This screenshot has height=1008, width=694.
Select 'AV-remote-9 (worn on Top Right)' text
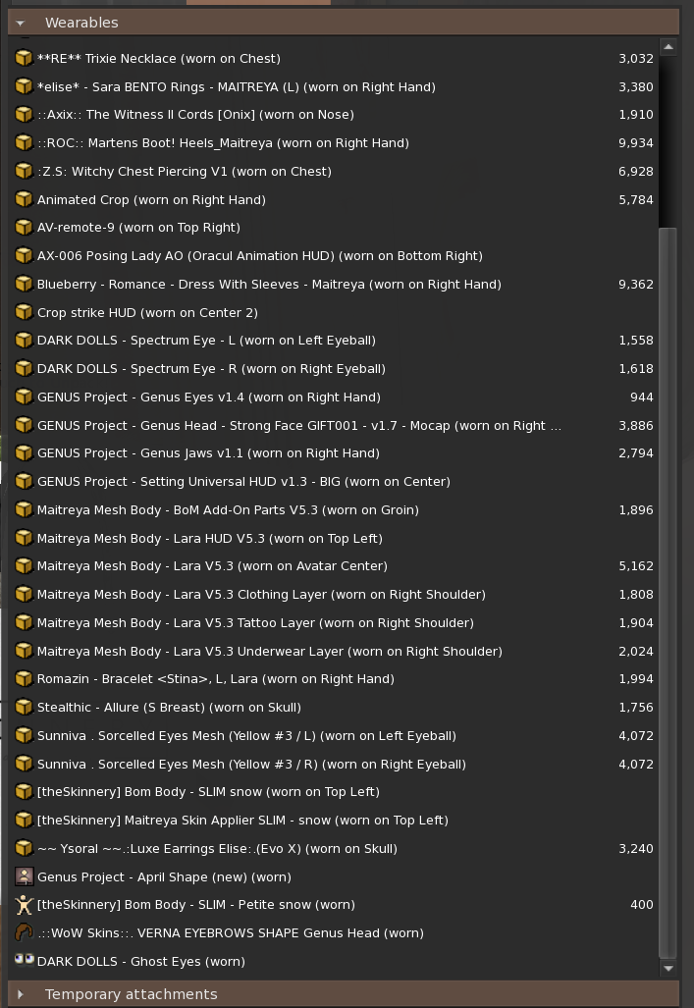[139, 228]
